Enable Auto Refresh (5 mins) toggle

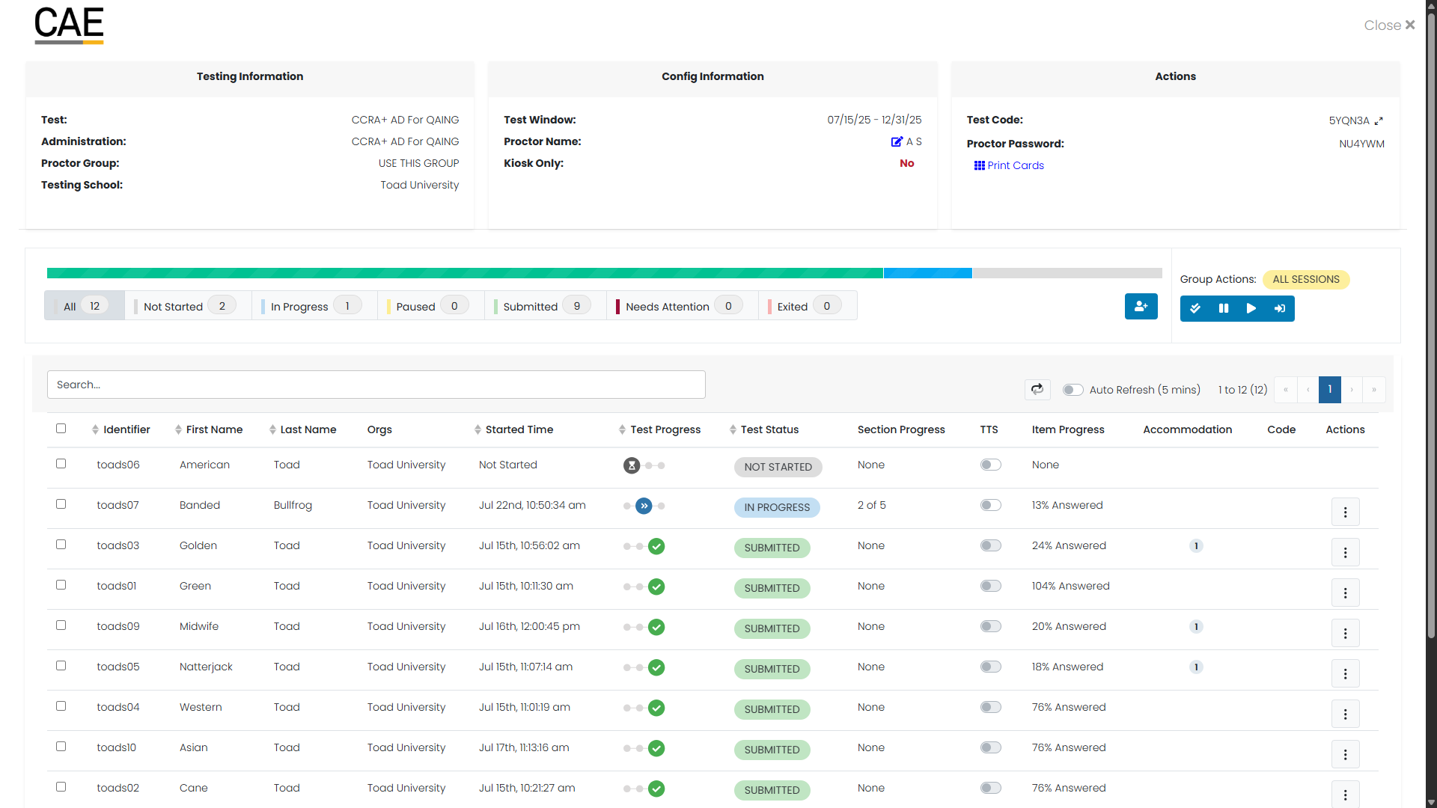pos(1073,390)
